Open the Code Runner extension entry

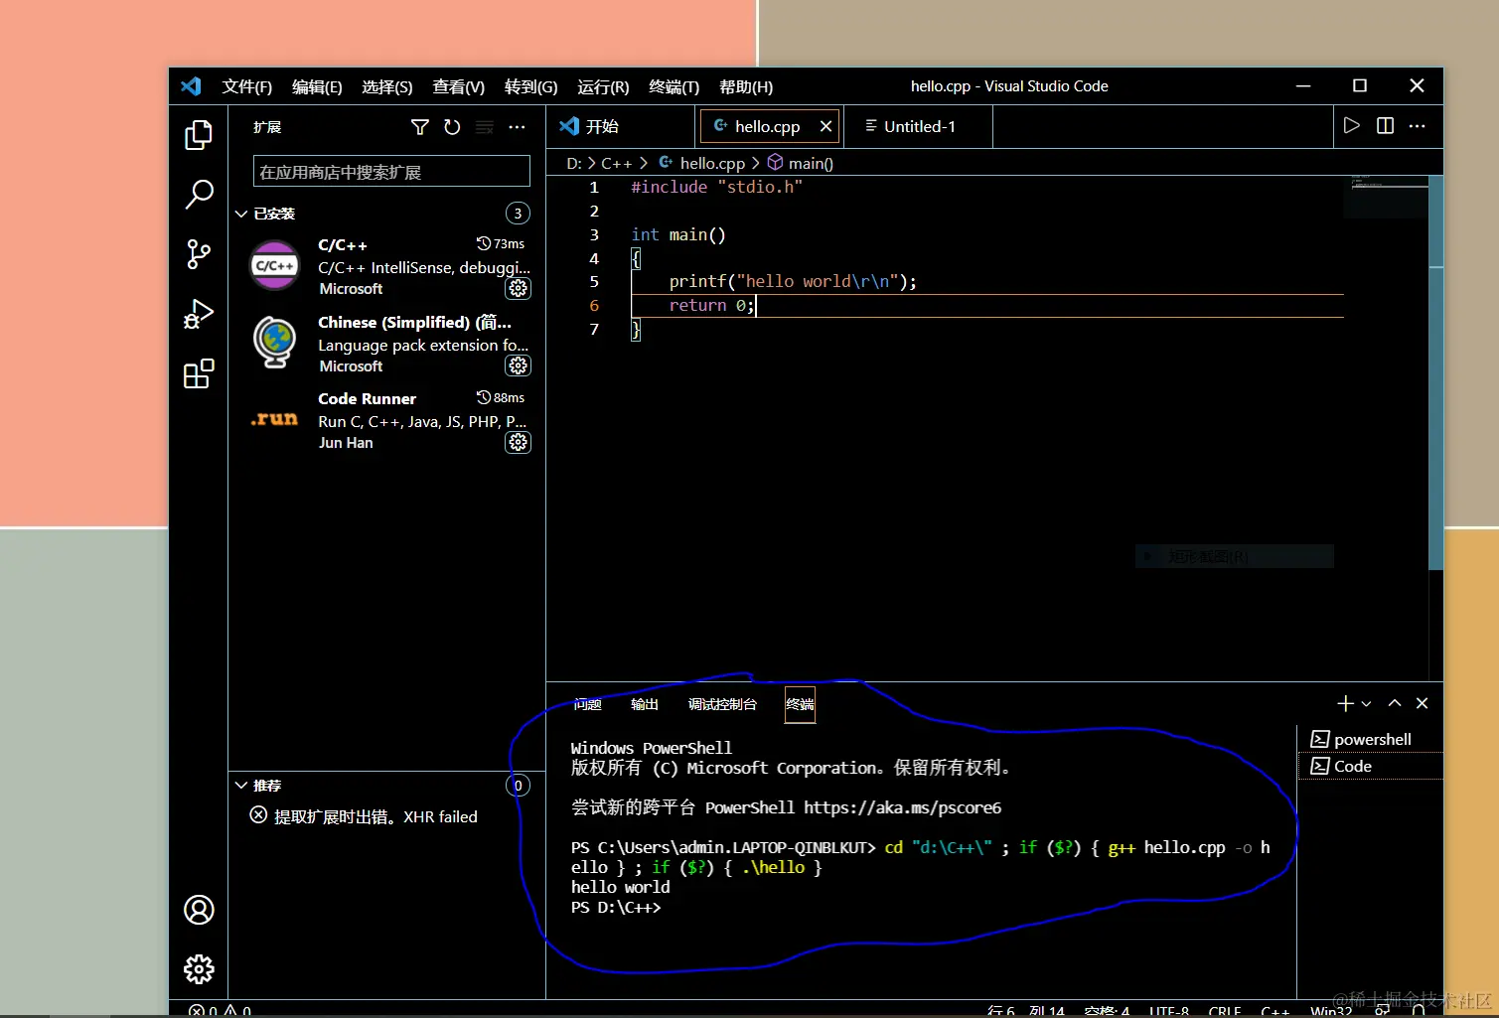388,420
